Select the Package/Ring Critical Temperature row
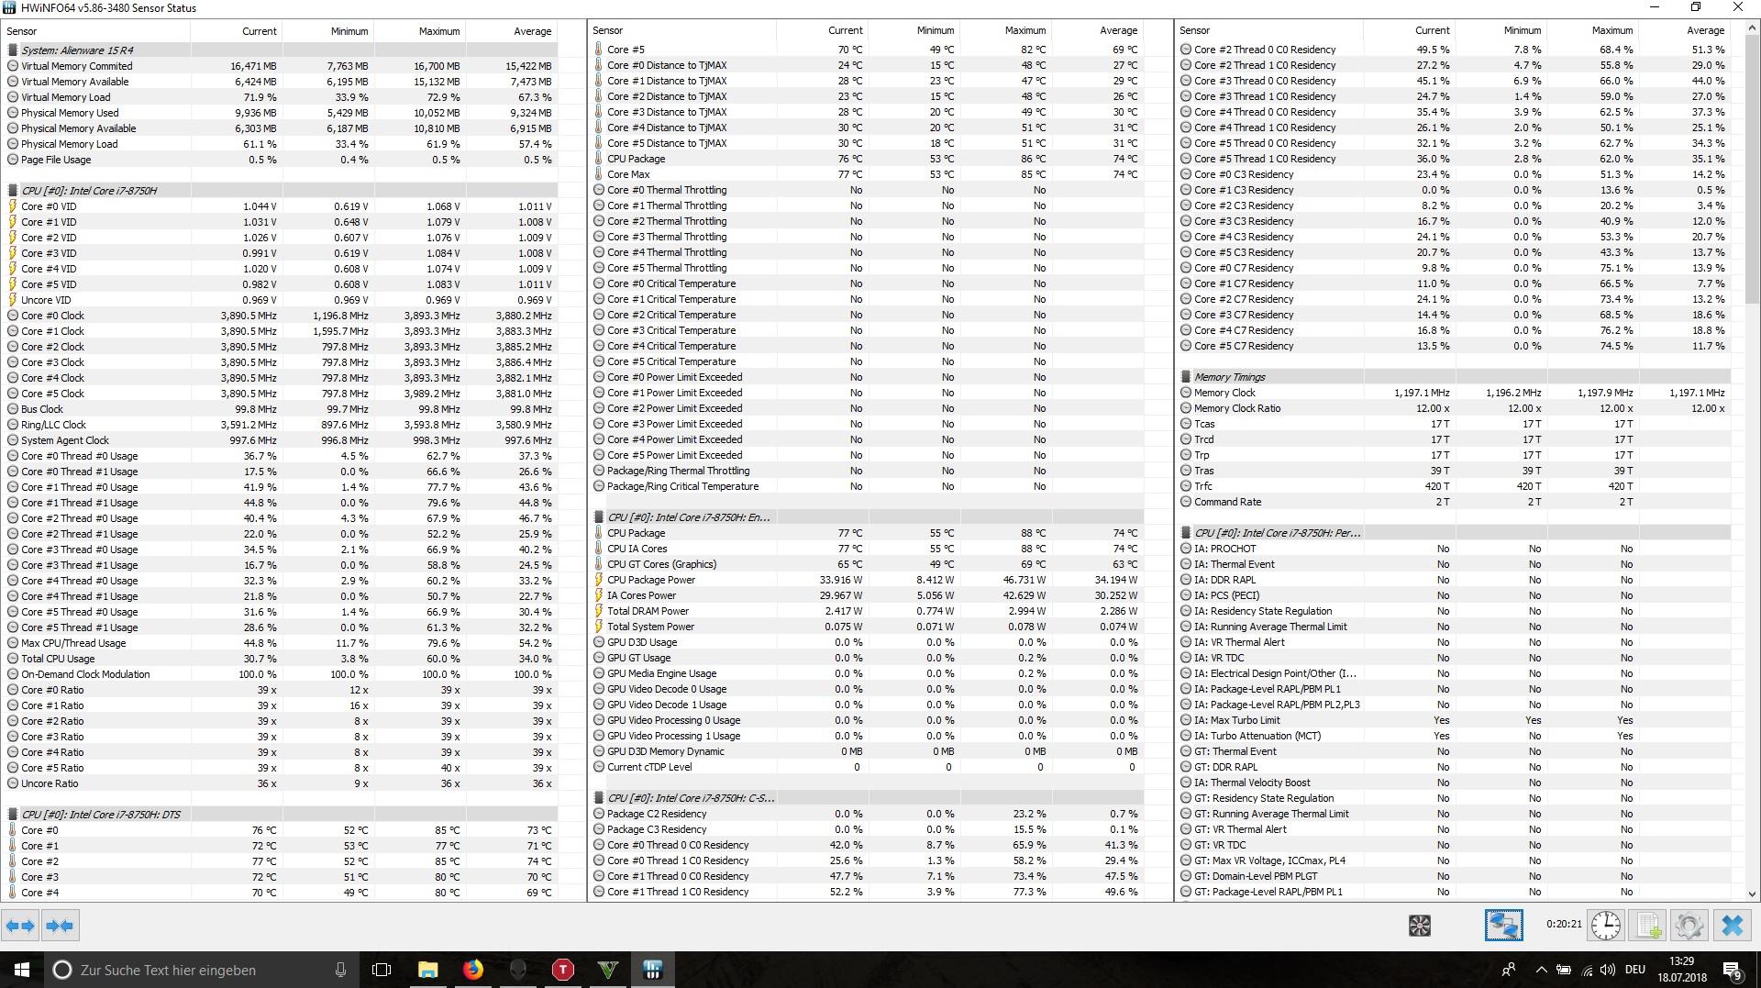The width and height of the screenshot is (1761, 988). 867,486
